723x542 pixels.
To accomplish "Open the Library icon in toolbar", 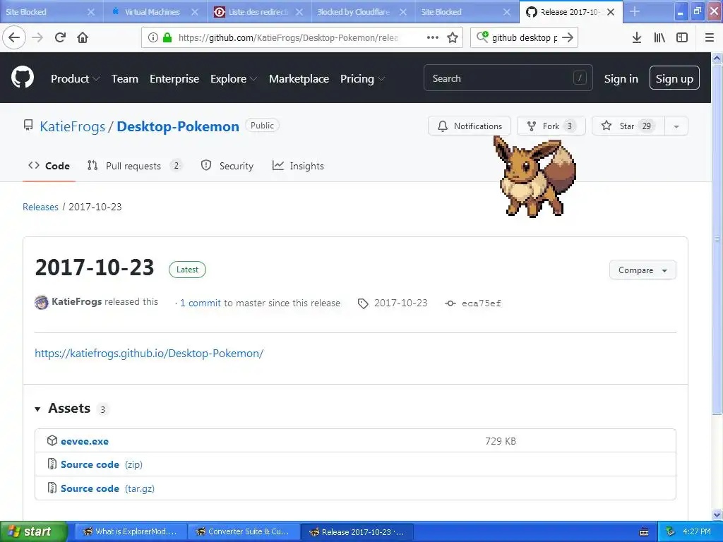I will 659,37.
